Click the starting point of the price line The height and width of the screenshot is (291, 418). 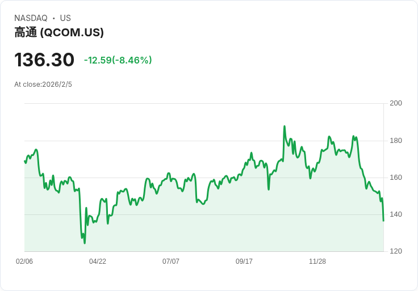24,161
